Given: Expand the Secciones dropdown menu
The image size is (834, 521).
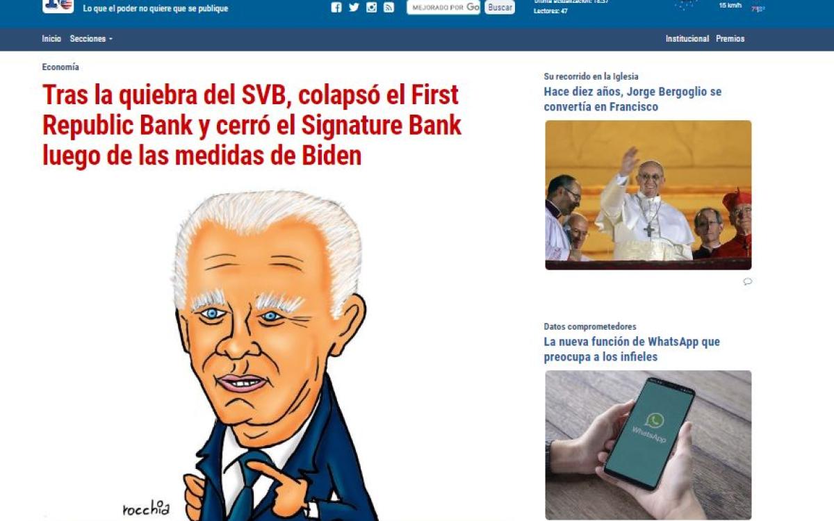Looking at the screenshot, I should (91, 39).
